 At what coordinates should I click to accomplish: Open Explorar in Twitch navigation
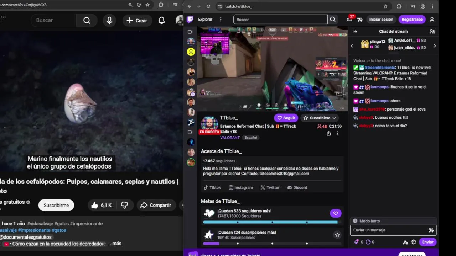[x=205, y=20]
